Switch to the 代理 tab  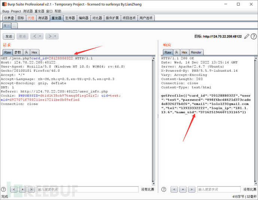coord(31,18)
